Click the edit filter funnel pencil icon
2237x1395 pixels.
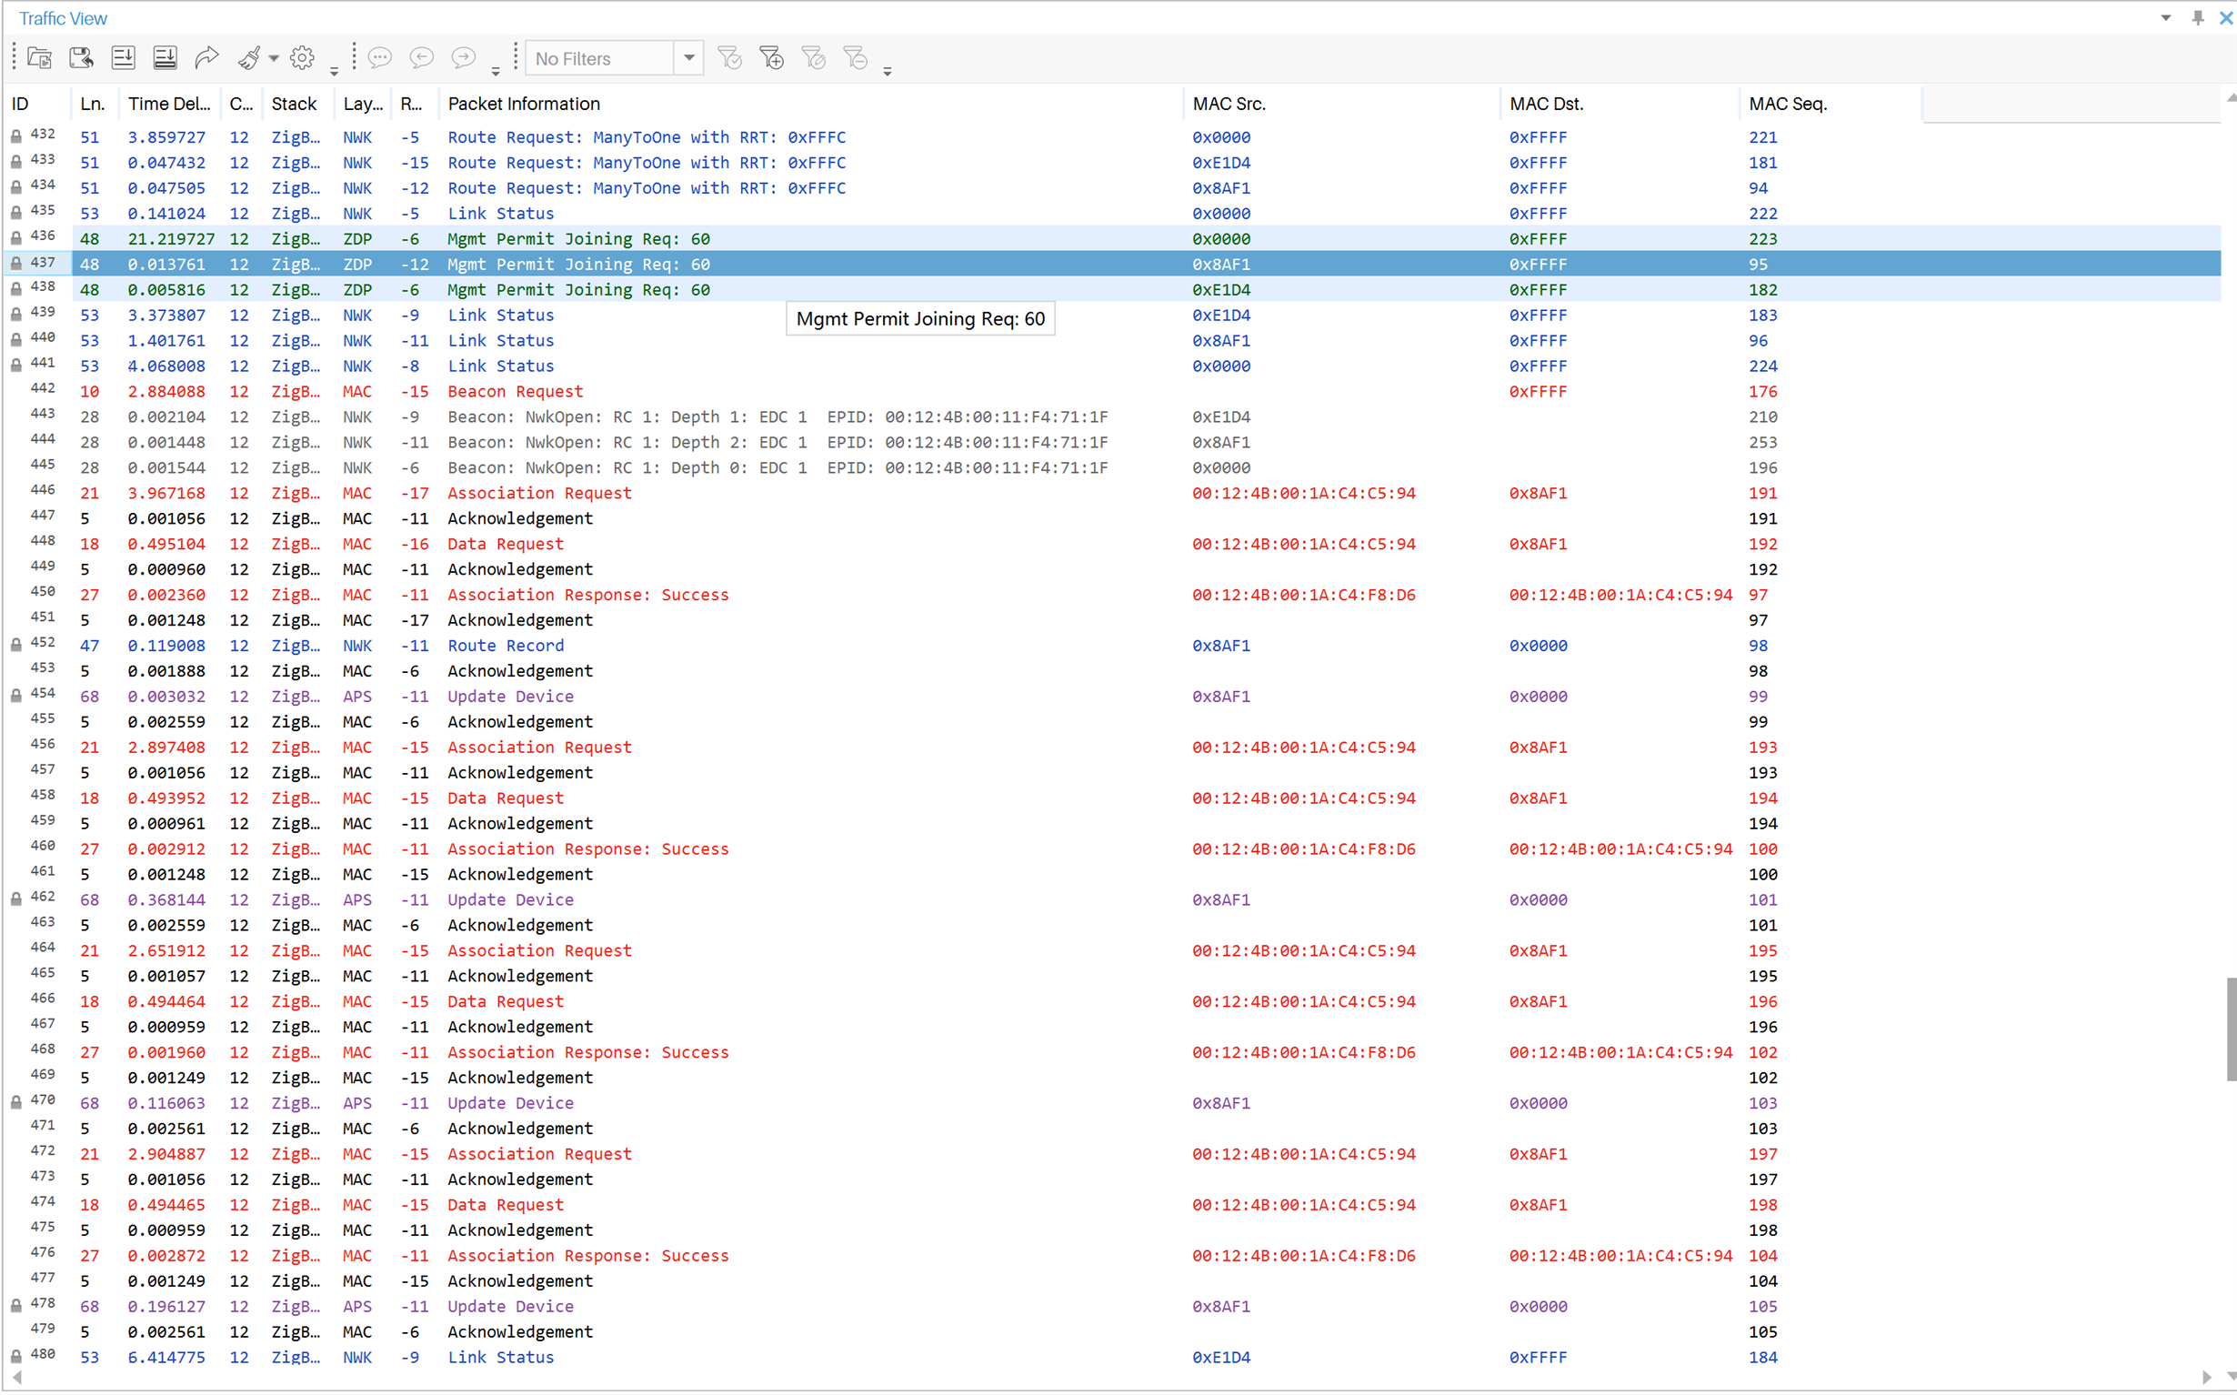[814, 58]
